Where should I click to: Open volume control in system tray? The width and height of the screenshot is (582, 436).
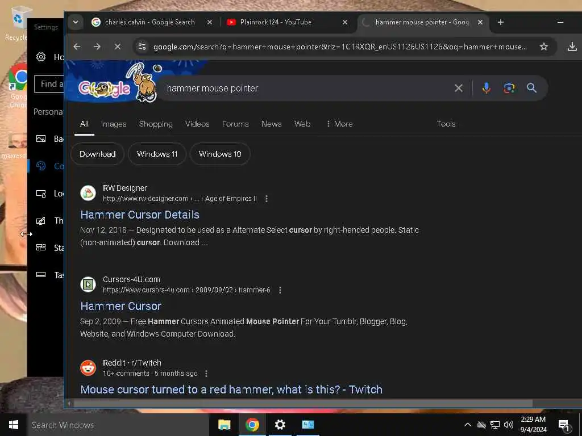[x=509, y=425]
